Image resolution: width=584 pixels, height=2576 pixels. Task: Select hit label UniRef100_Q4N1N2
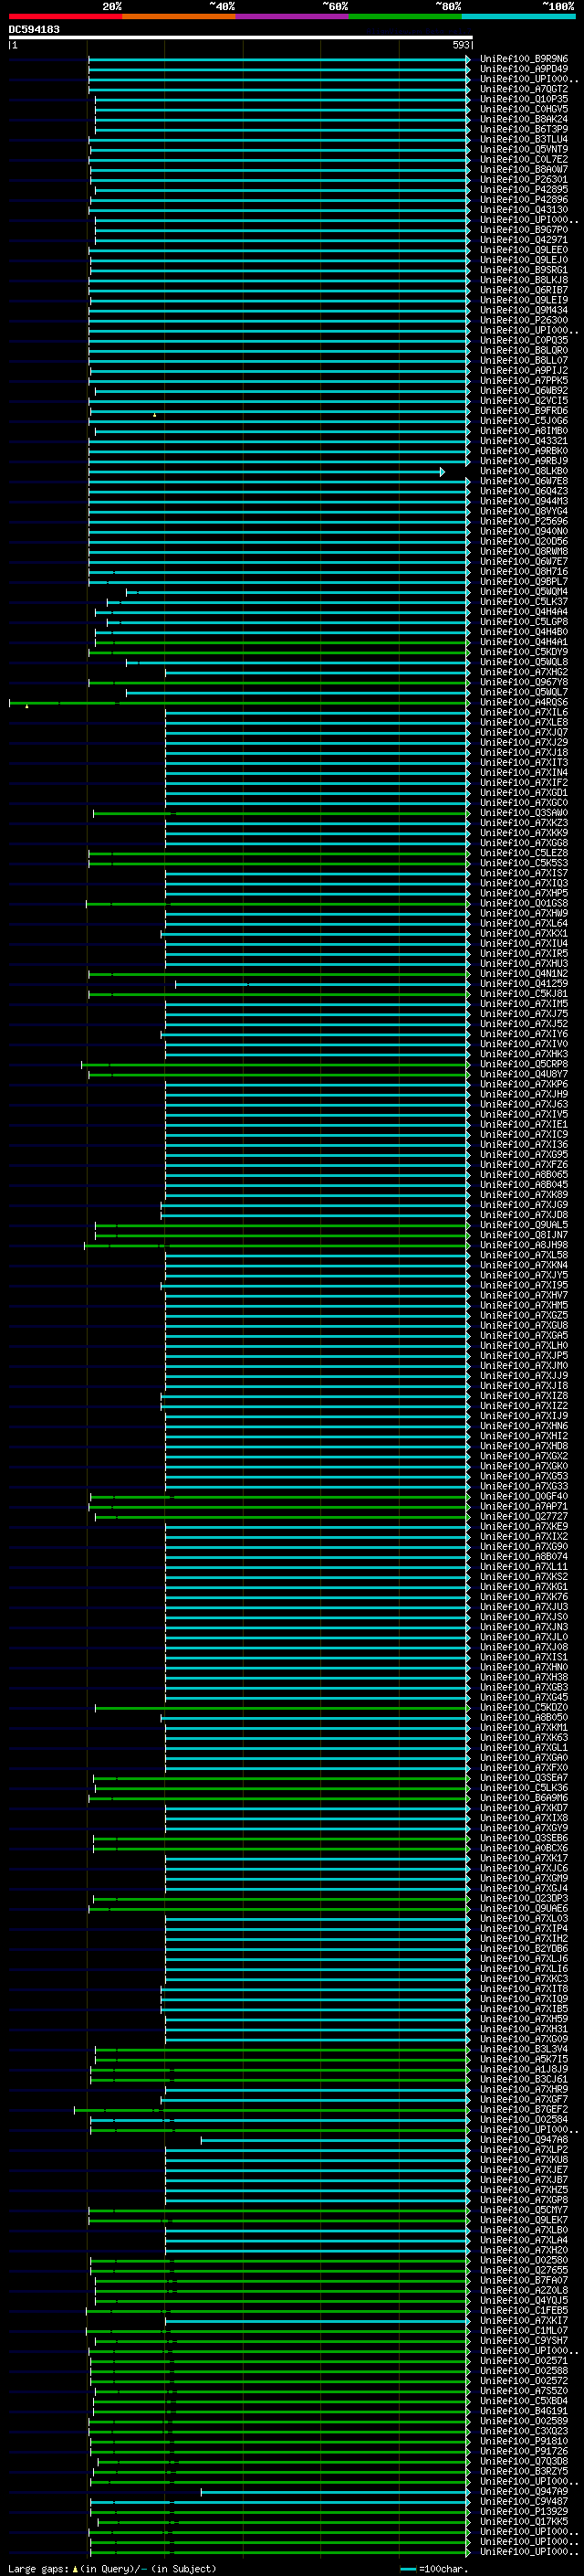pos(524,973)
